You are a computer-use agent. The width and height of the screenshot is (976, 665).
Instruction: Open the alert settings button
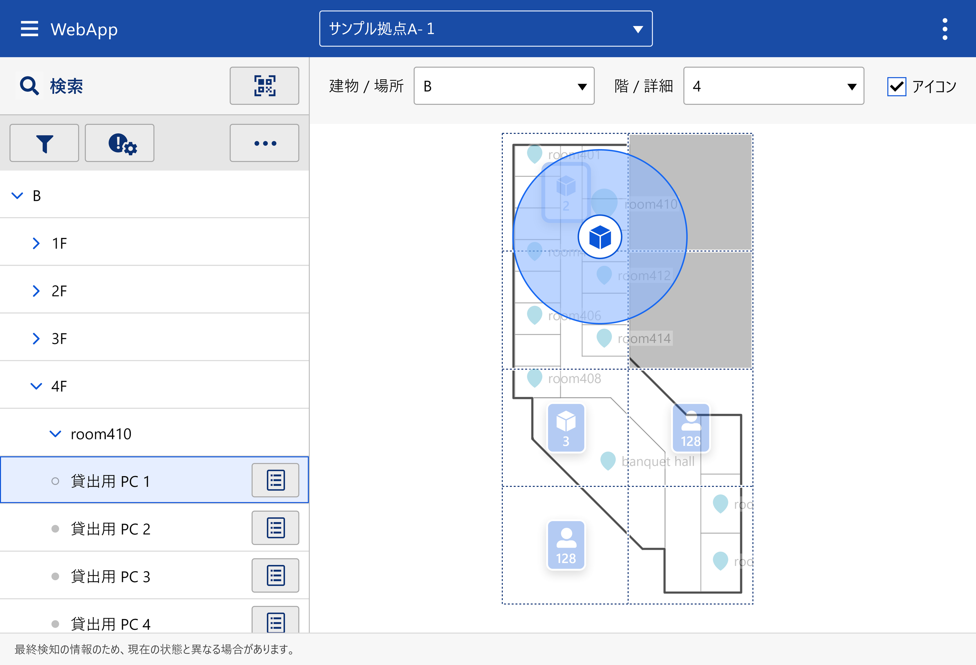click(x=120, y=143)
